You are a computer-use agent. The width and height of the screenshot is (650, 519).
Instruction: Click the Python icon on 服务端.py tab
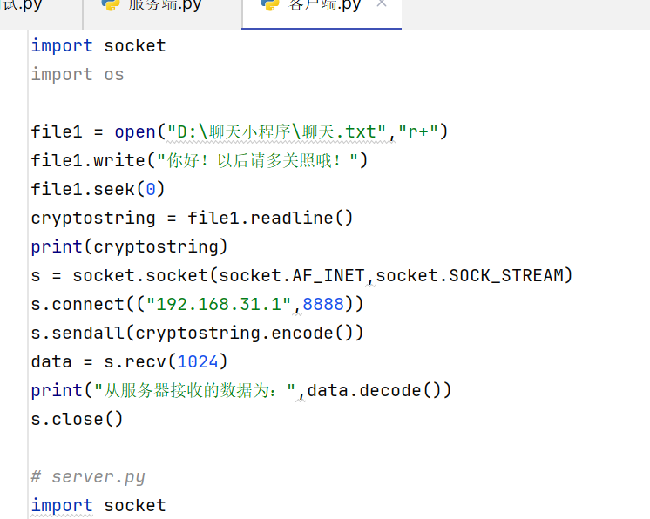(111, 6)
